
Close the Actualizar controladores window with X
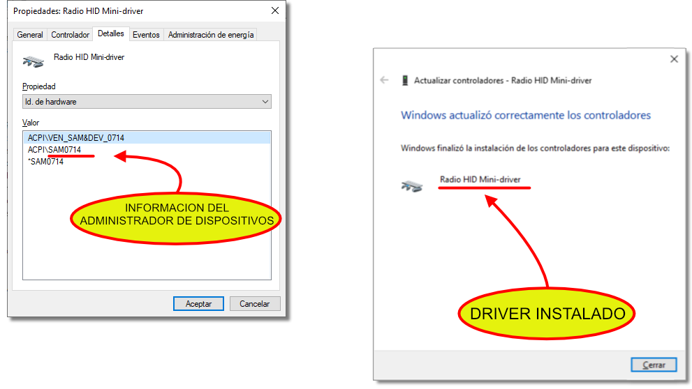point(674,59)
